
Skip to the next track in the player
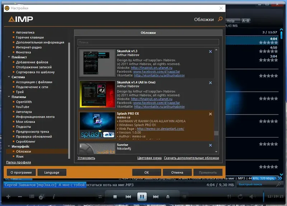pyautogui.click(x=156, y=197)
